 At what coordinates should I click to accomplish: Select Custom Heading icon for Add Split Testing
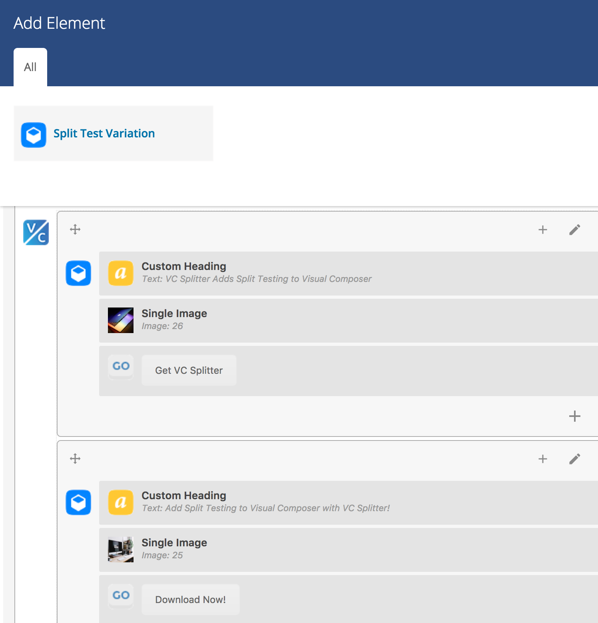coord(121,502)
